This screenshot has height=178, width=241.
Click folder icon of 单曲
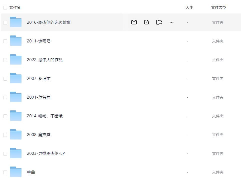16,172
